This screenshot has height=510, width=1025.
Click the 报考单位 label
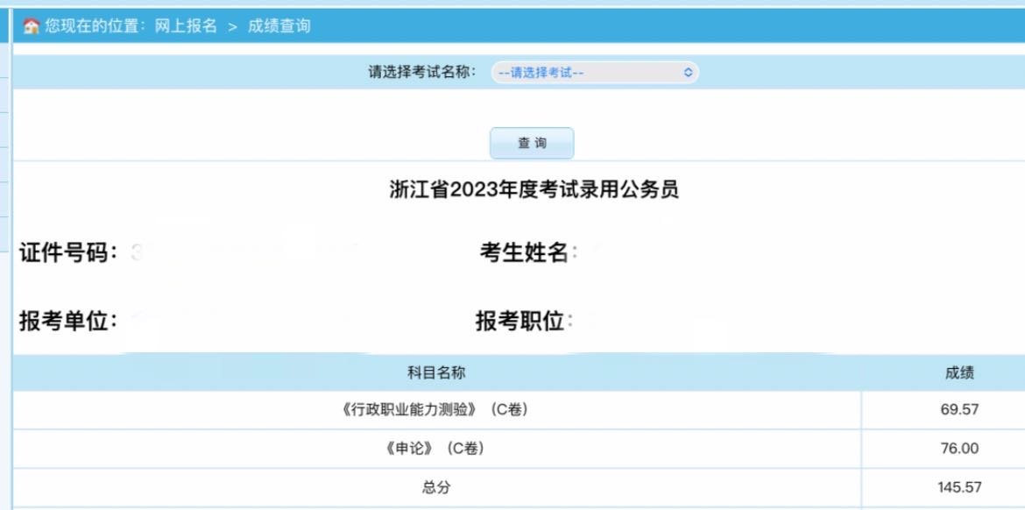[68, 321]
